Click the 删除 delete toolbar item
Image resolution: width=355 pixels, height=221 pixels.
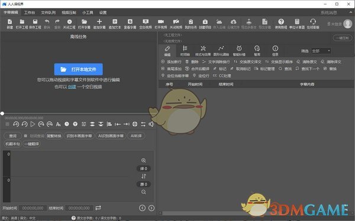point(192,62)
